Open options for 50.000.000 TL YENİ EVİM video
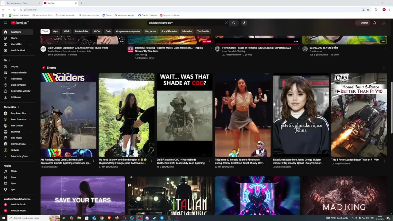Screen dimensions: 393x221 (386, 48)
